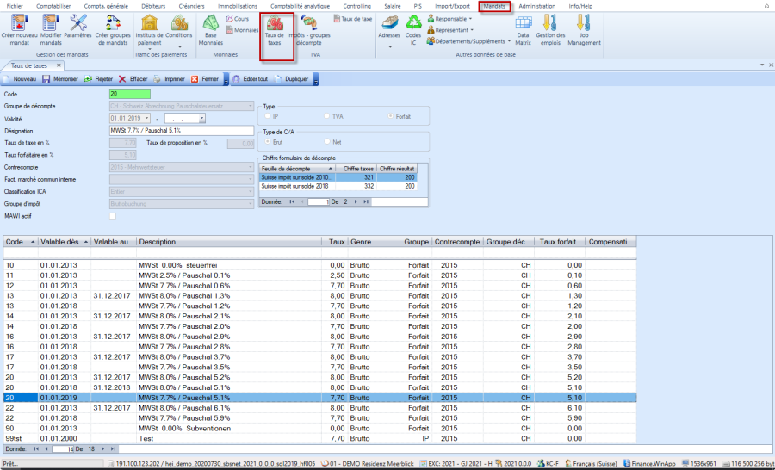This screenshot has width=775, height=470.
Task: Click the Désignation text field
Action: 181,130
